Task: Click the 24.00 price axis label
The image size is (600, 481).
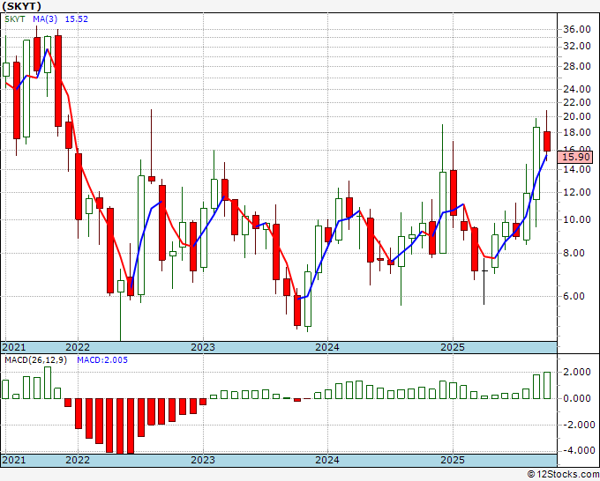Action: 577,89
